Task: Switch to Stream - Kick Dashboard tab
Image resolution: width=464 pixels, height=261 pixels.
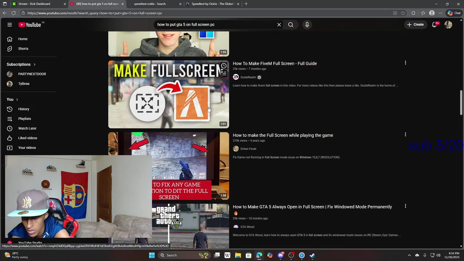Action: pyautogui.click(x=38, y=4)
